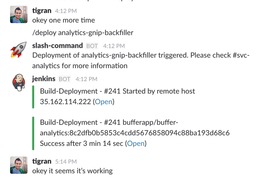
Task: Click tigran's avatar on the 5:14 PM message
Action: coord(19,165)
